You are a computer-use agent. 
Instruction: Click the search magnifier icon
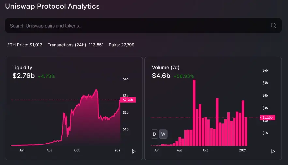click(x=273, y=25)
